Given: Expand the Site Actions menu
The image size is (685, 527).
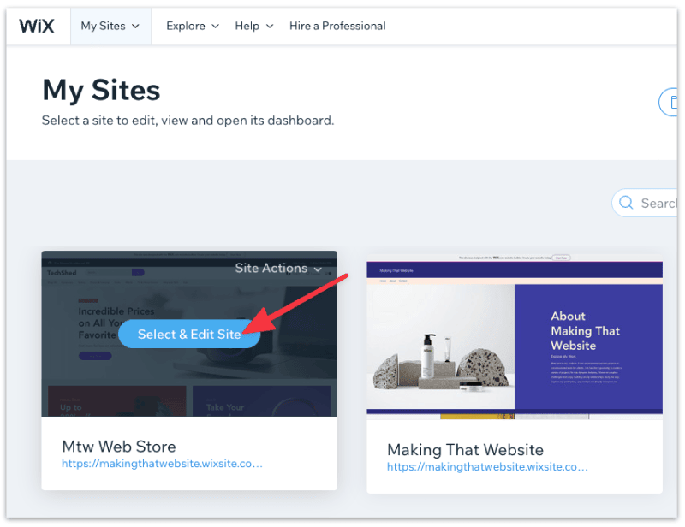Looking at the screenshot, I should pyautogui.click(x=318, y=268).
